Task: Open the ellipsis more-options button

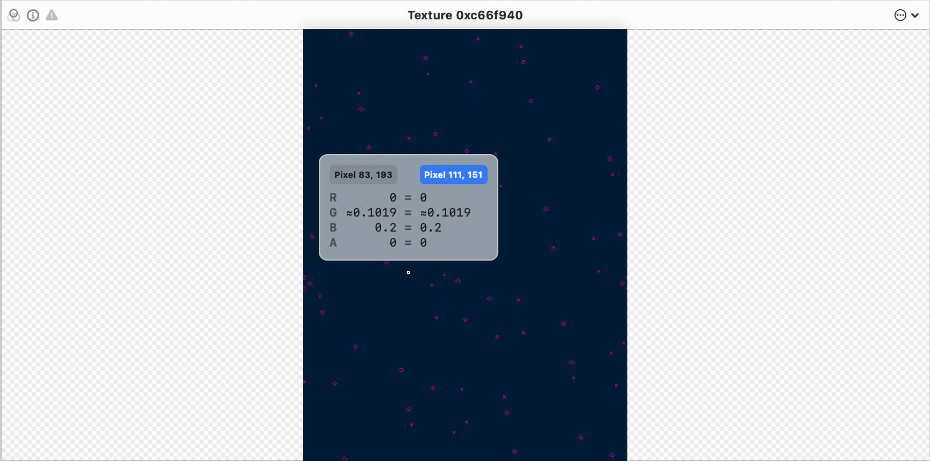Action: pos(900,16)
